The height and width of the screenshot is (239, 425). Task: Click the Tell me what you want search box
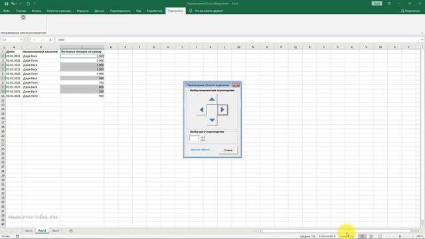[x=209, y=11]
